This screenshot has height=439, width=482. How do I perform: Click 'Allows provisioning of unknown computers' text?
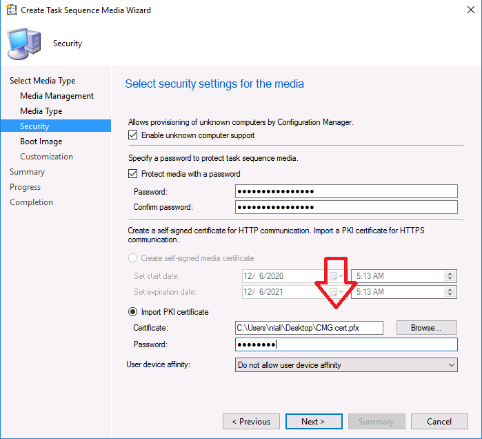[x=241, y=122]
